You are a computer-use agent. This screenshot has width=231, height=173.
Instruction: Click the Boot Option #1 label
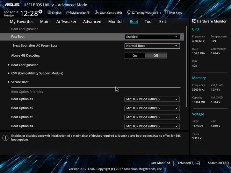[22, 99]
